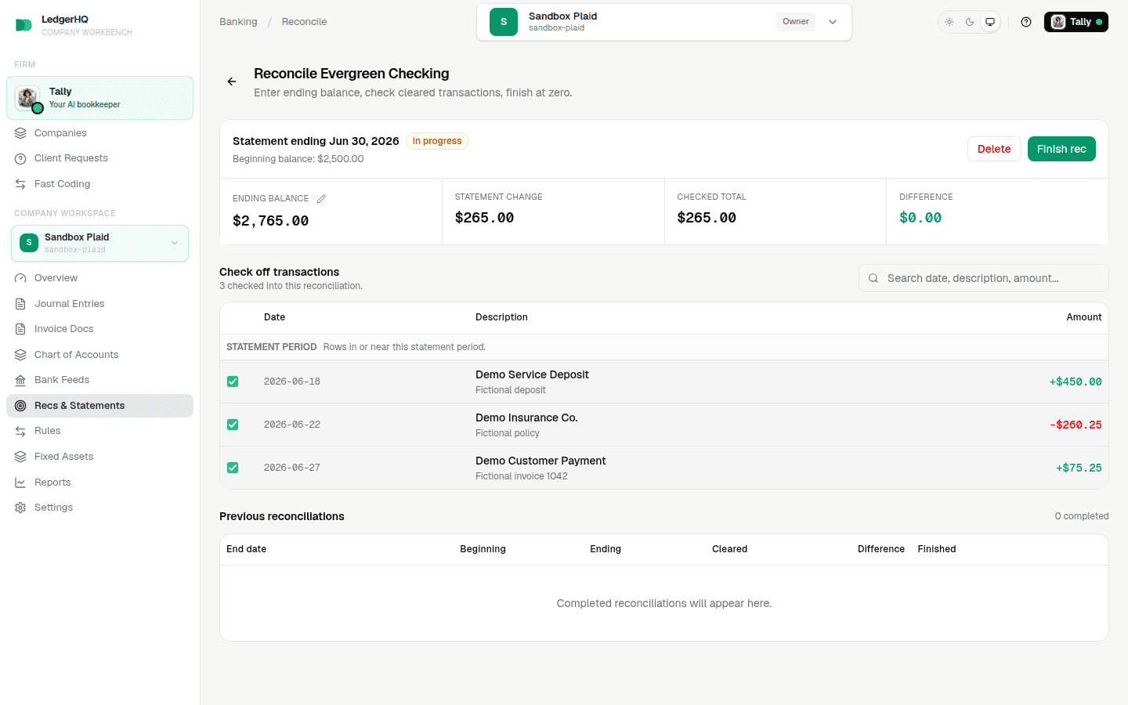Click the LedgerHQ logo icon
Image resolution: width=1128 pixels, height=705 pixels.
click(23, 25)
